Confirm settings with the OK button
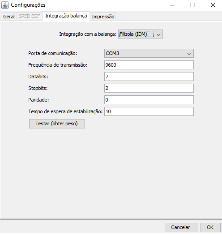The height and width of the screenshot is (234, 222). pyautogui.click(x=210, y=227)
